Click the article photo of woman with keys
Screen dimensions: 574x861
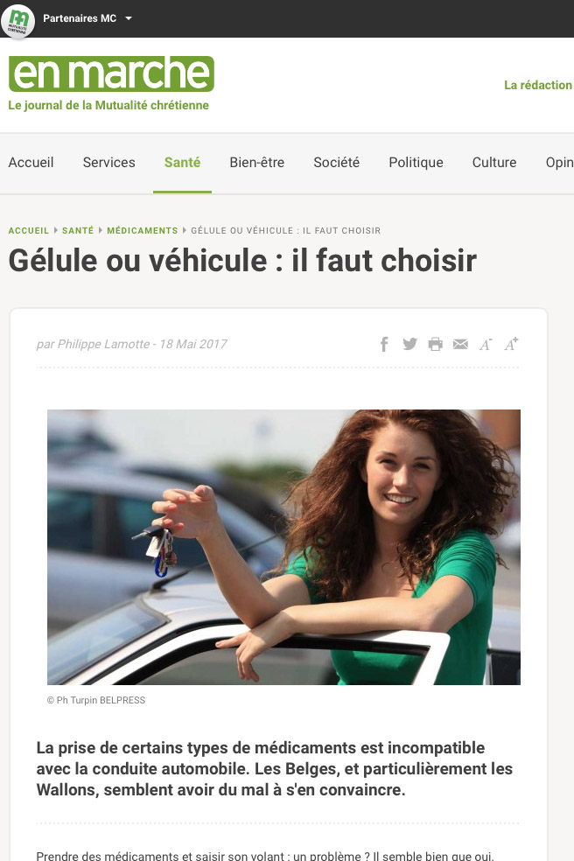[283, 547]
